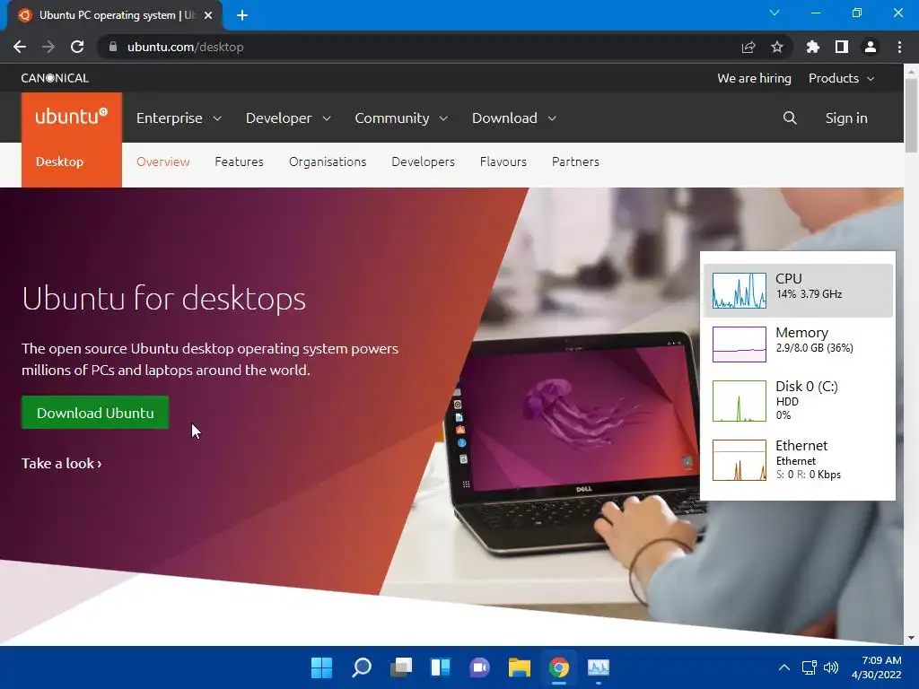Toggle the Chrome side panel icon
This screenshot has width=919, height=689.
(x=842, y=47)
